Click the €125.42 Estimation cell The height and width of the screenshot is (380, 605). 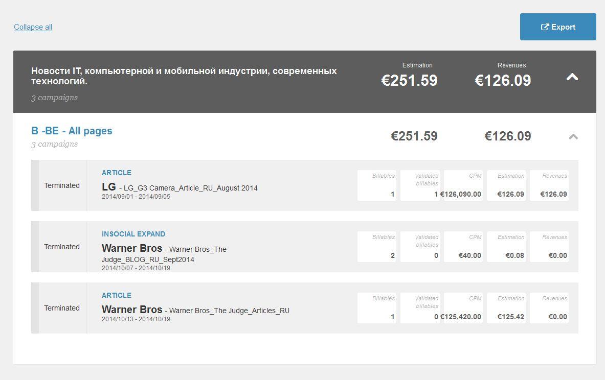pyautogui.click(x=506, y=308)
